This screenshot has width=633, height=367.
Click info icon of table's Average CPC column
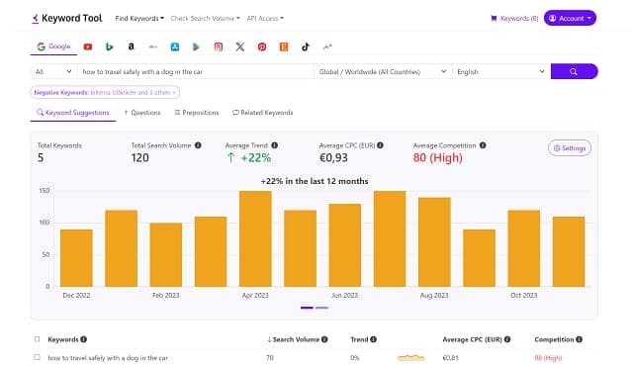507,339
